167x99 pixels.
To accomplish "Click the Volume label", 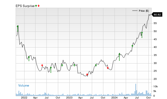I will pos(24,86).
